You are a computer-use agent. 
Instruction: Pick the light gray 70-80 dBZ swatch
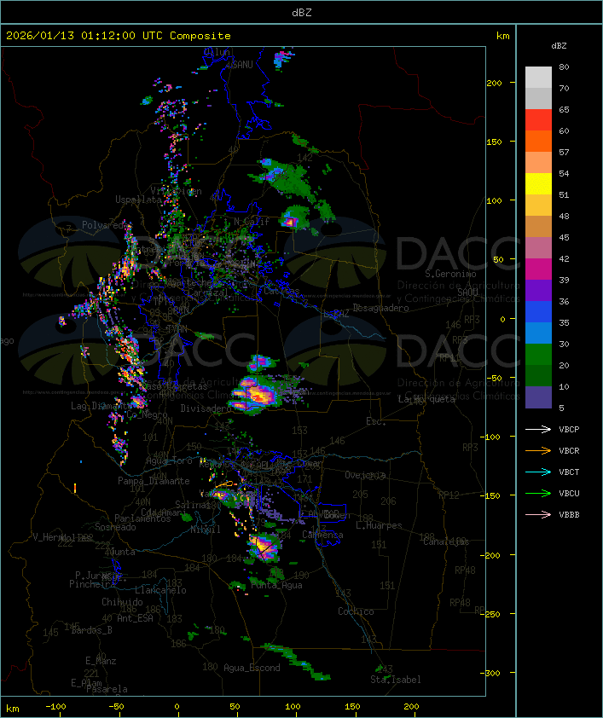point(538,78)
